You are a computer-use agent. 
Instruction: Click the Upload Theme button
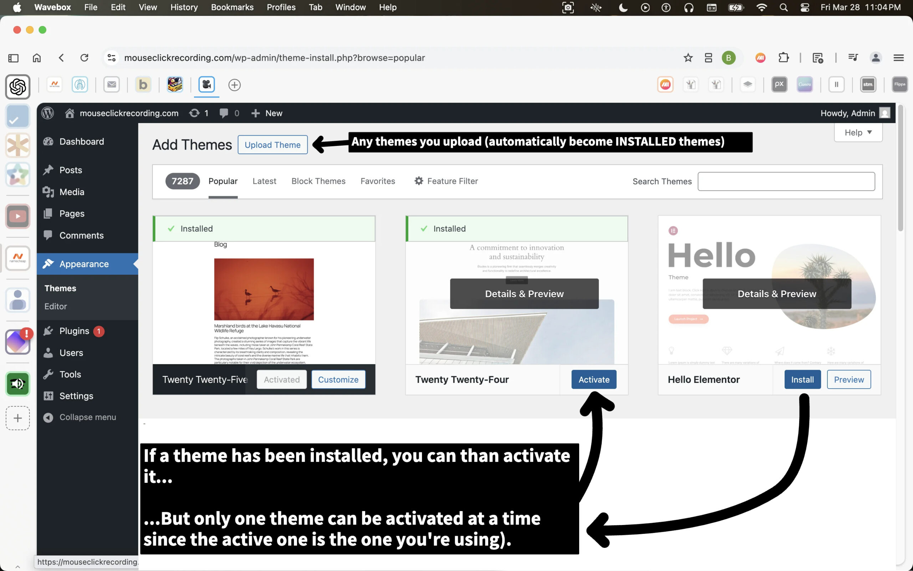pos(272,145)
